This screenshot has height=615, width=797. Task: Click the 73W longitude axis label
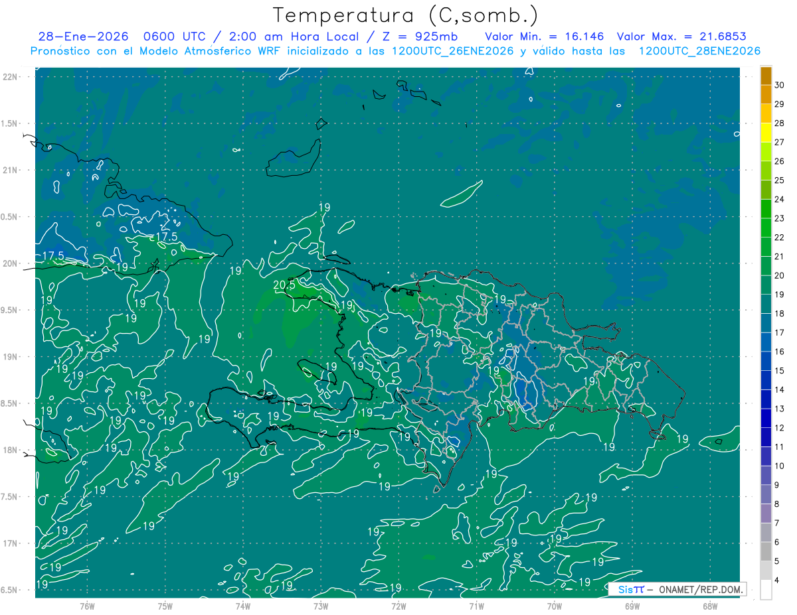(320, 606)
